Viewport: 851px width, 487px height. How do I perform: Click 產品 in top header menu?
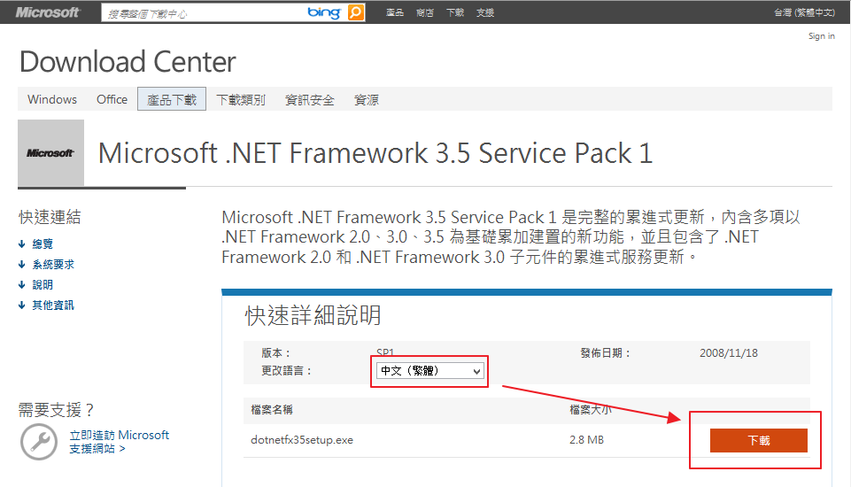click(395, 12)
